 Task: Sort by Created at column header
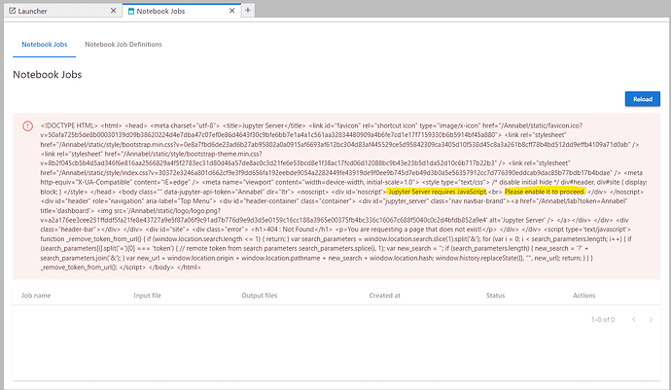(x=385, y=296)
